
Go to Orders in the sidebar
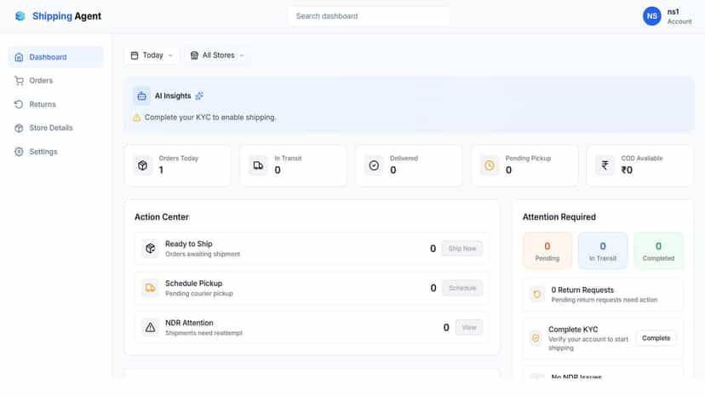click(x=55, y=81)
